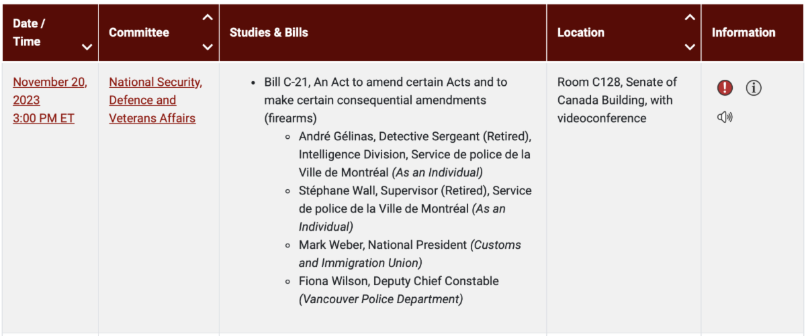Open National Security, Defence and Veterans Affairs link
The height and width of the screenshot is (336, 806).
click(155, 100)
